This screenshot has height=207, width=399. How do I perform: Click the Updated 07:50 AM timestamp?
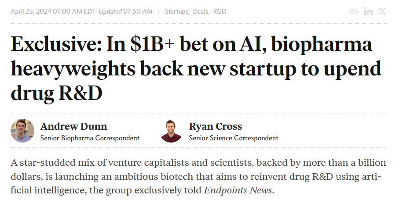tap(125, 11)
